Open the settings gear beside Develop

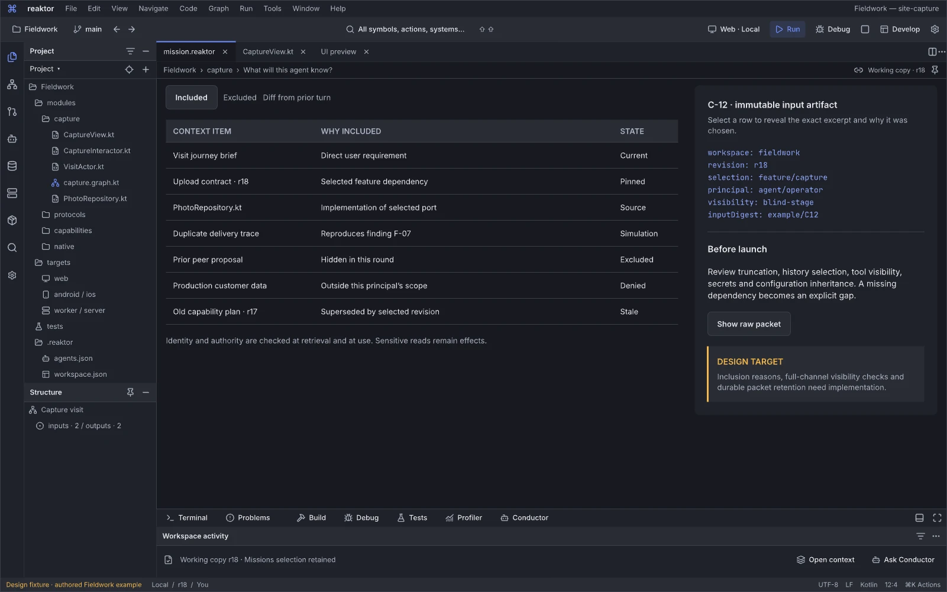coord(935,29)
